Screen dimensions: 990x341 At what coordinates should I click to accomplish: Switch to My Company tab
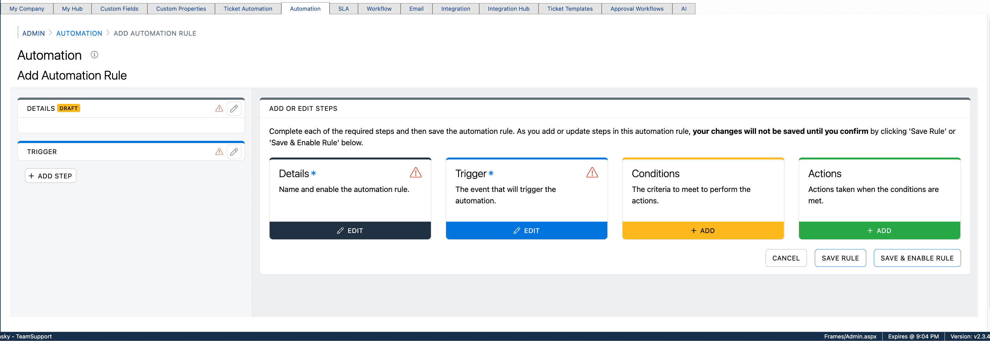(x=27, y=9)
